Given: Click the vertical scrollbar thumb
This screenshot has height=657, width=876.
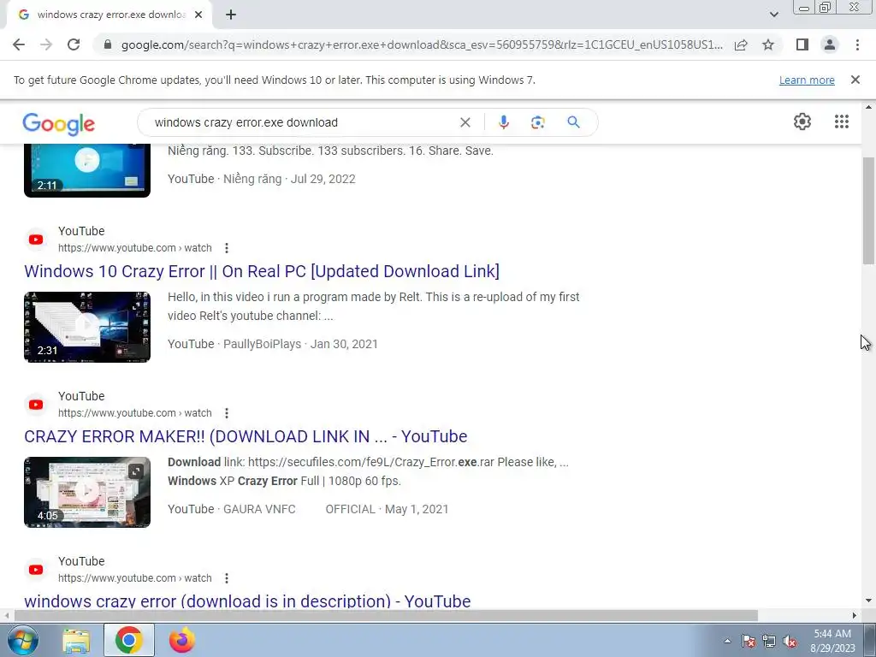Looking at the screenshot, I should [868, 210].
